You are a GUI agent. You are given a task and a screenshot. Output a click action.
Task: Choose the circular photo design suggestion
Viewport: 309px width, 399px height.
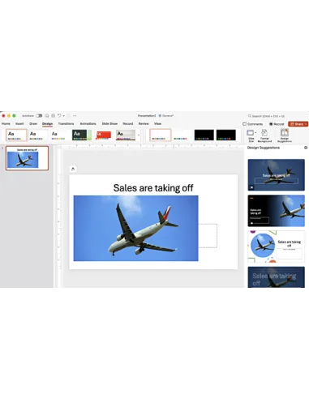pyautogui.click(x=277, y=247)
